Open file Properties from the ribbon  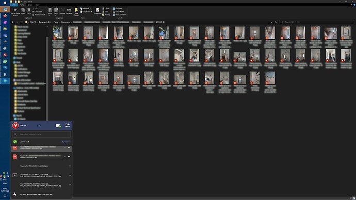(98, 11)
